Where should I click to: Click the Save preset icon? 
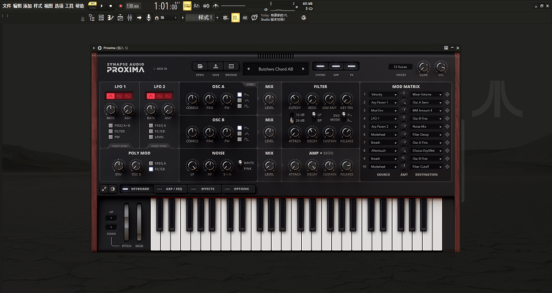216,66
